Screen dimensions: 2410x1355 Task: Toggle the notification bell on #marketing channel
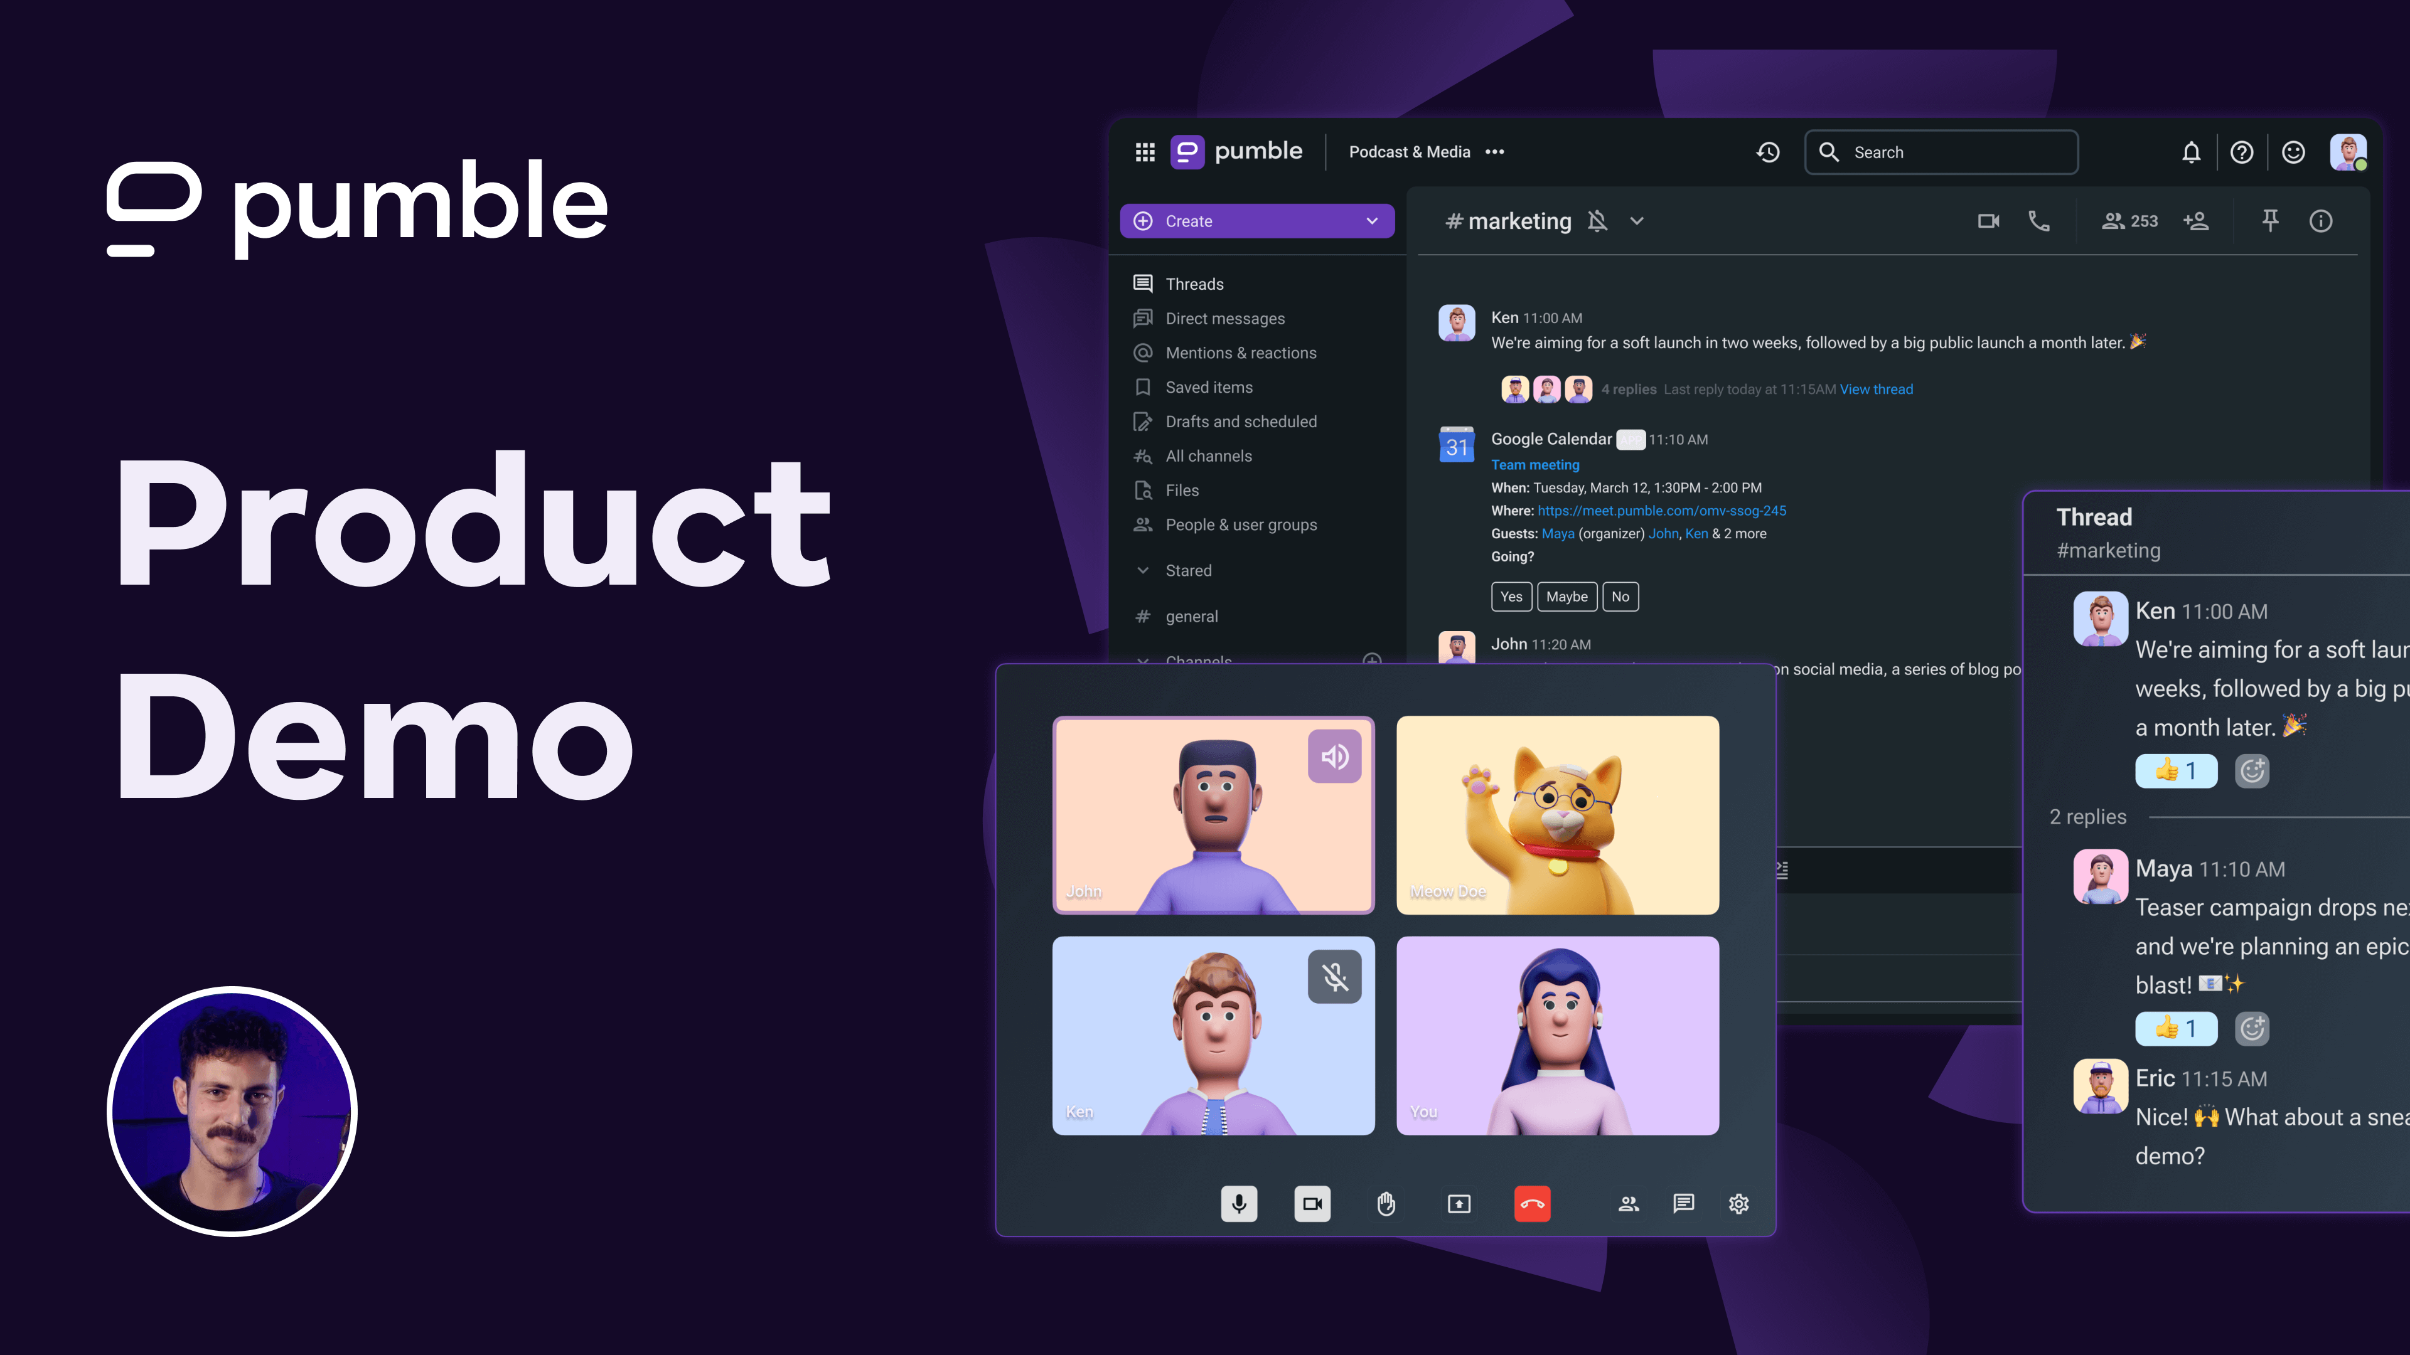(1599, 220)
